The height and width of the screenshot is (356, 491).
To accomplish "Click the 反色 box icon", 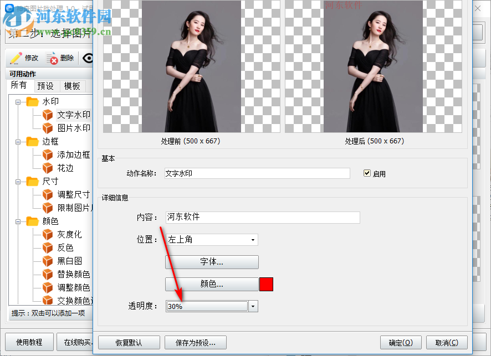I will point(48,248).
